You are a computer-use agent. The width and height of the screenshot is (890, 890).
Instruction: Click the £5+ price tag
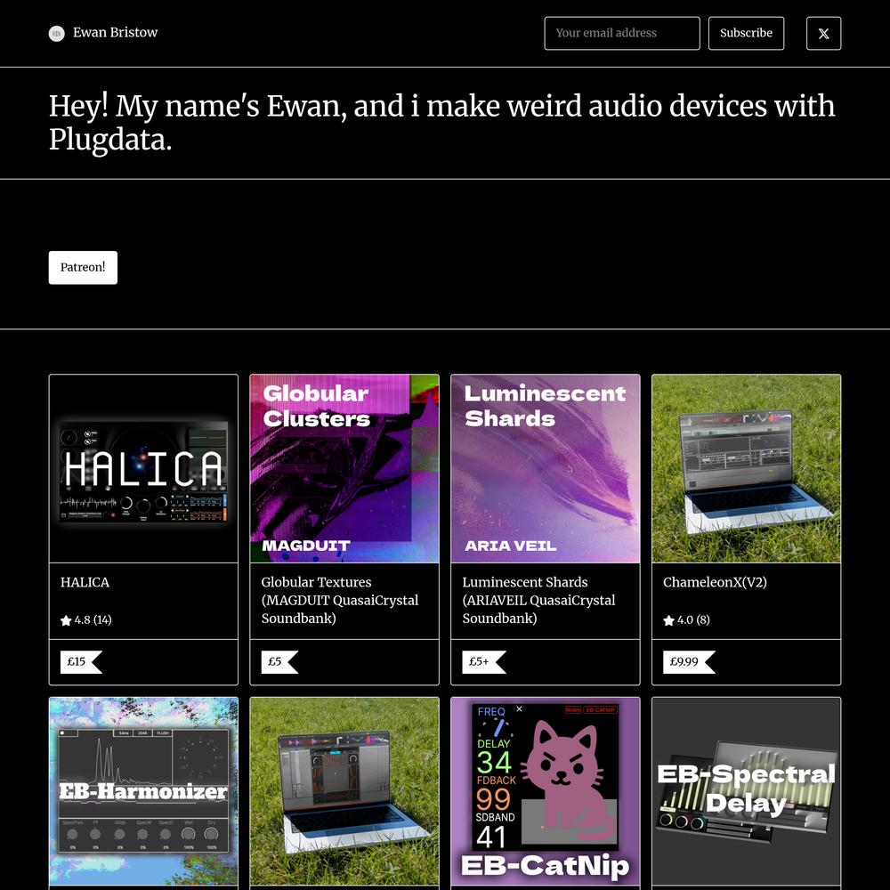[x=481, y=662]
